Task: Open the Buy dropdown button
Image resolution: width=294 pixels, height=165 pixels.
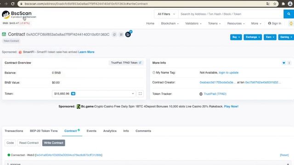Action: 236,37
